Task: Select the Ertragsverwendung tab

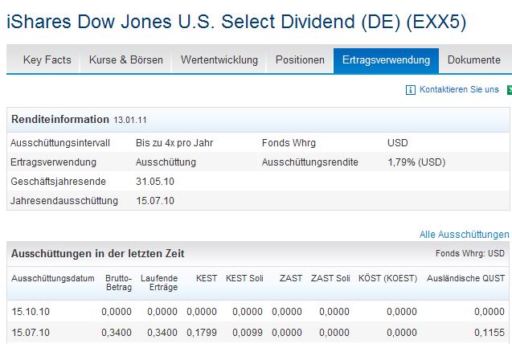Action: coord(386,60)
